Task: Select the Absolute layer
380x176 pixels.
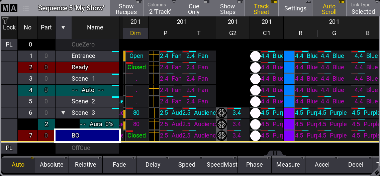Action: tap(52, 165)
